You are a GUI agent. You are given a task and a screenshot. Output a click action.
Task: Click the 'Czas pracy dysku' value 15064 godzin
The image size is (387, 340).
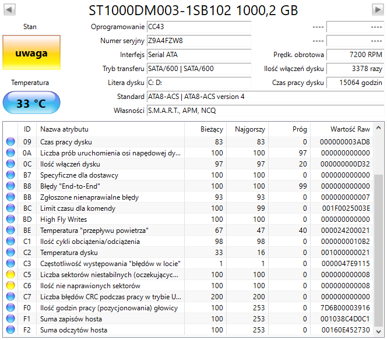354,83
